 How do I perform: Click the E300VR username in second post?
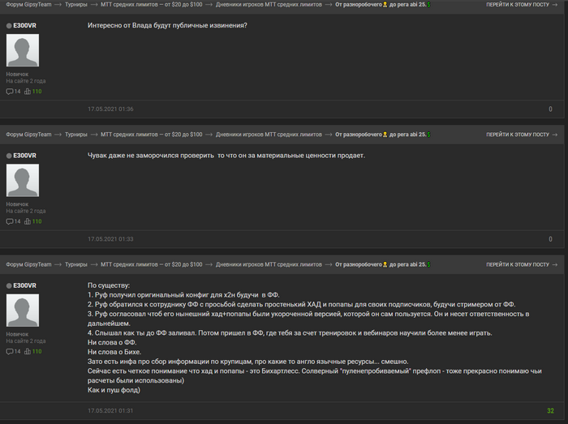24,156
